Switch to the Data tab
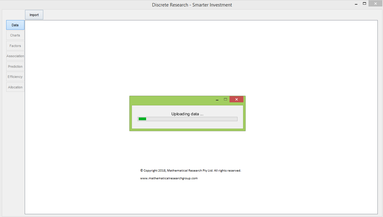 pos(15,25)
